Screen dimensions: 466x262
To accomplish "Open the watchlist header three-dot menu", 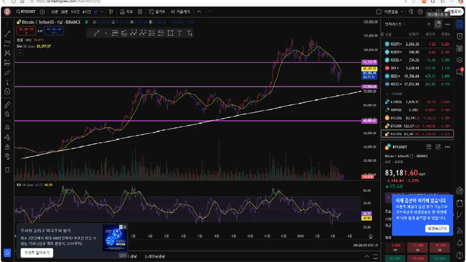I will click(x=448, y=24).
